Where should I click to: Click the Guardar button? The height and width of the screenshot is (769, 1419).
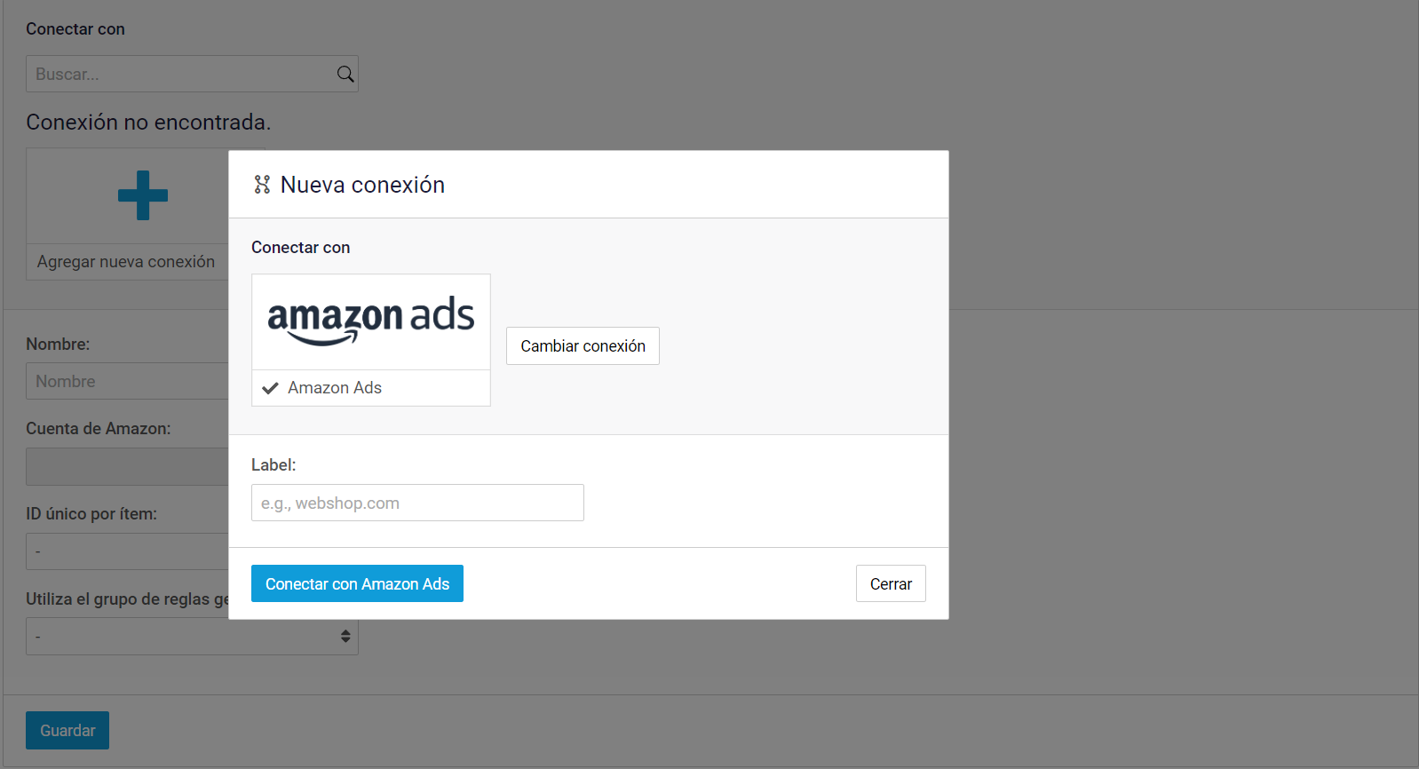[67, 730]
